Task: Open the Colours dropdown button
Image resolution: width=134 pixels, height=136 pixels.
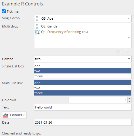Action: (x=14, y=115)
